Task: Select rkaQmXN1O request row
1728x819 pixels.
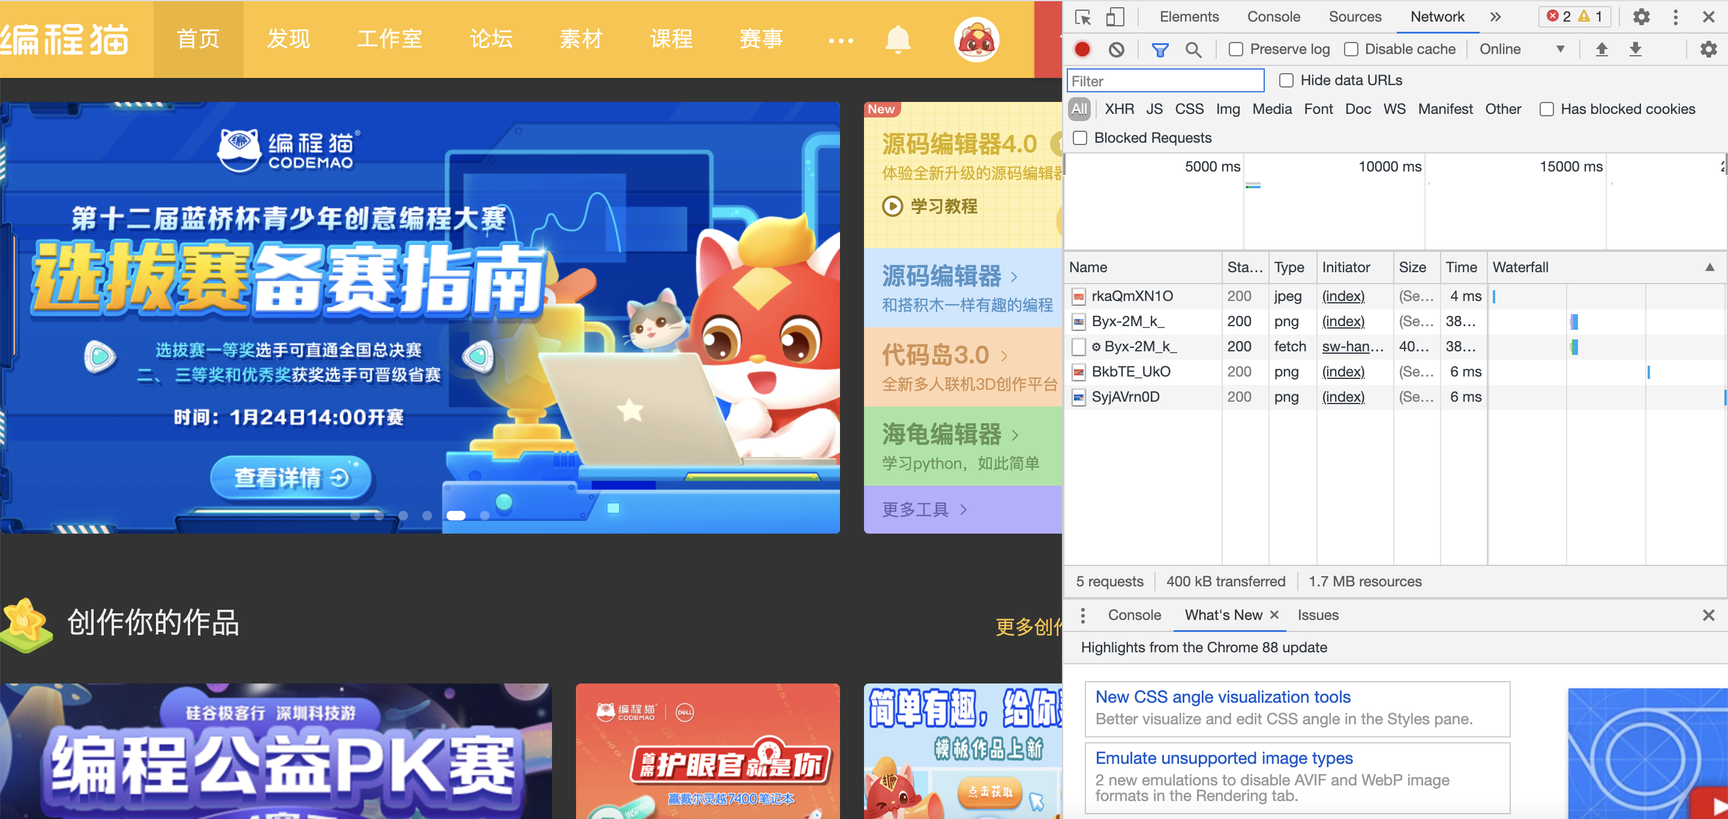Action: pos(1395,296)
